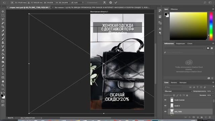The image size is (215, 121).
Task: Select the Path Selection tool
Action: click(x=3, y=74)
